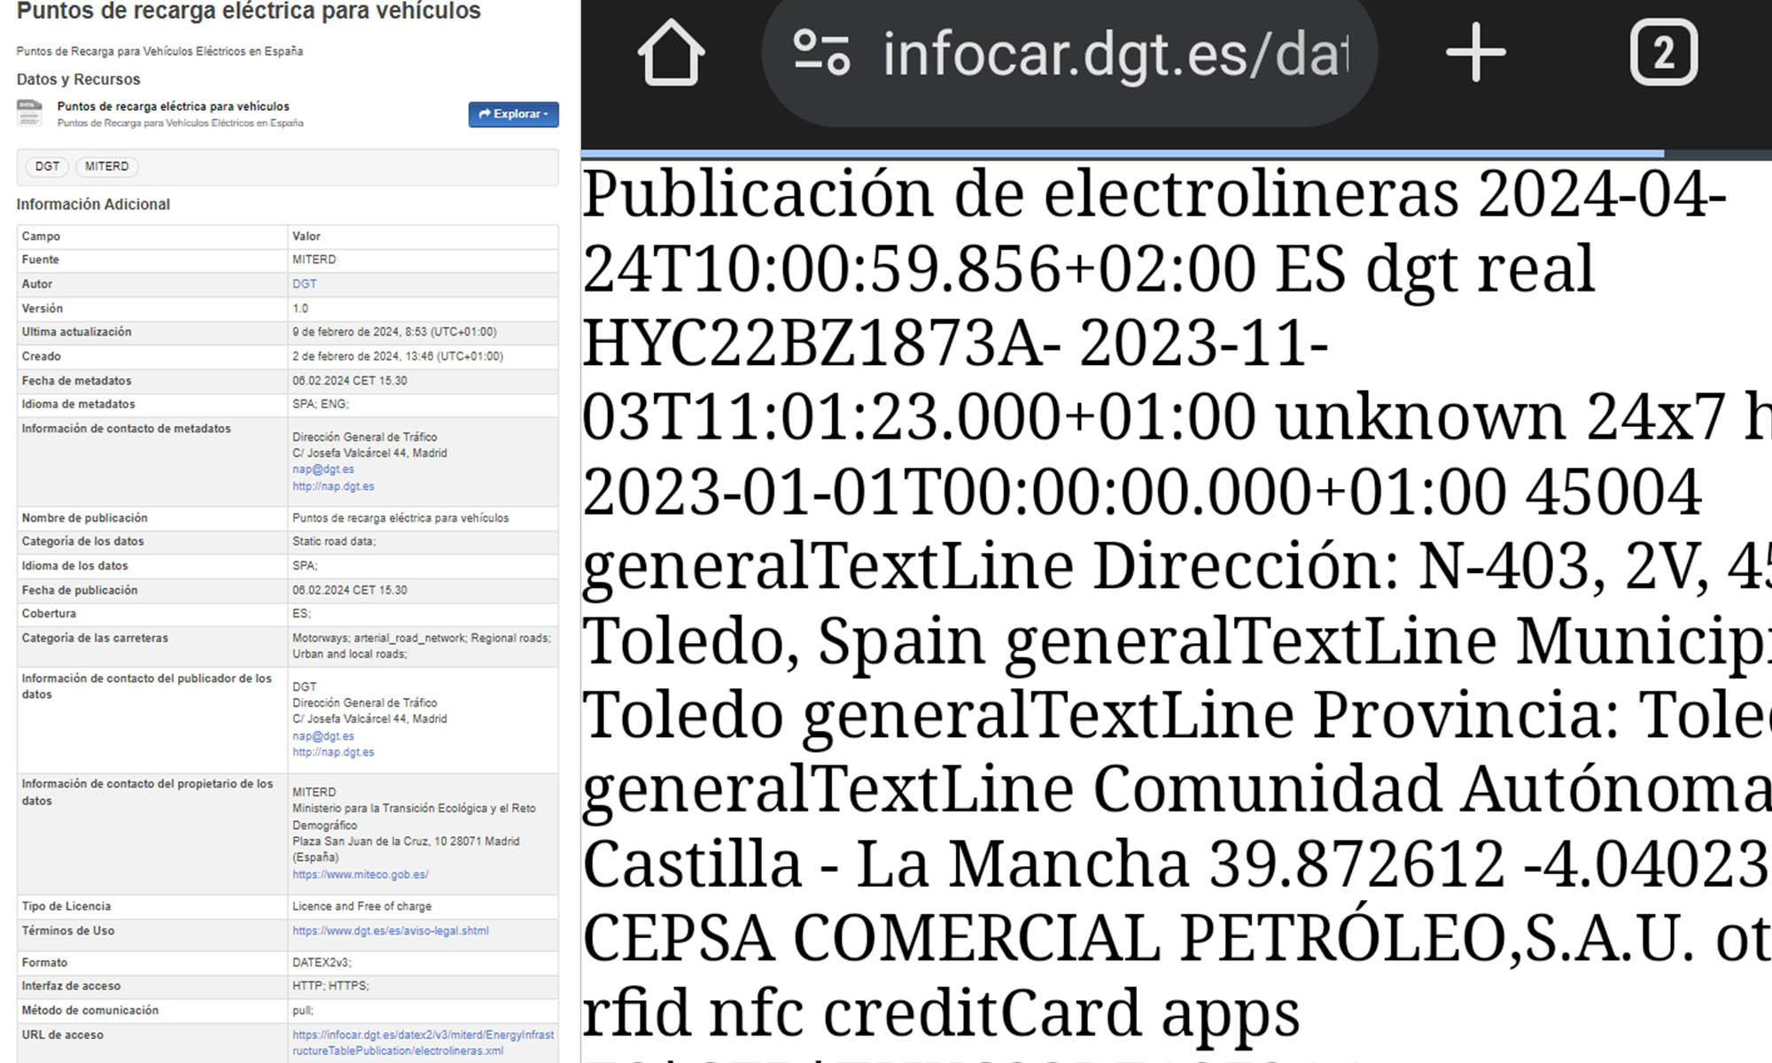Click the Campo column header
Viewport: 1772px width, 1063px height.
pos(42,237)
